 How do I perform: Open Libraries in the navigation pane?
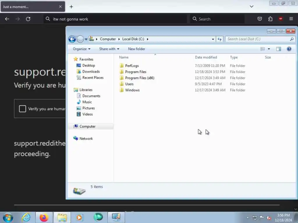[x=86, y=90]
